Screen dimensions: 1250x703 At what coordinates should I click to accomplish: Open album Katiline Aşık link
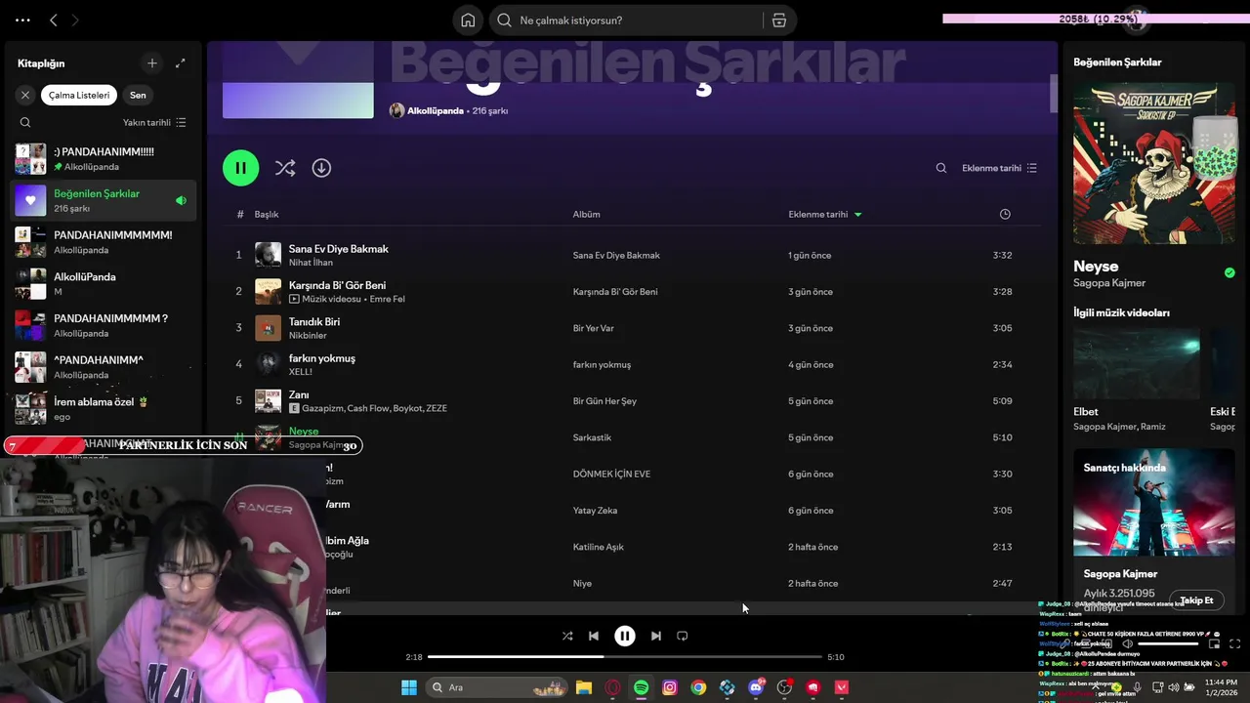coord(598,547)
